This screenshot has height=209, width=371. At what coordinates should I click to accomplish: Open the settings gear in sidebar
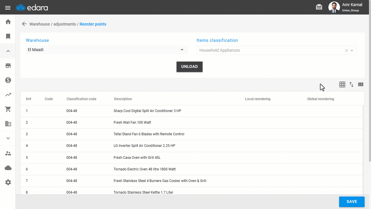click(8, 182)
